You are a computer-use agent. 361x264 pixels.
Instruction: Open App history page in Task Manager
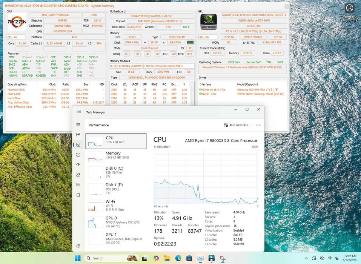(78, 155)
